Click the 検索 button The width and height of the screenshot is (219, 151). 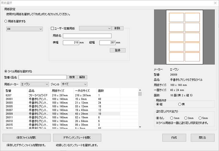72,77
